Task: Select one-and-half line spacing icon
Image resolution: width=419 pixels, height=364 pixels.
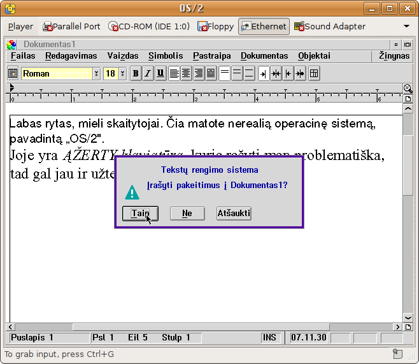Action: pyautogui.click(x=237, y=73)
